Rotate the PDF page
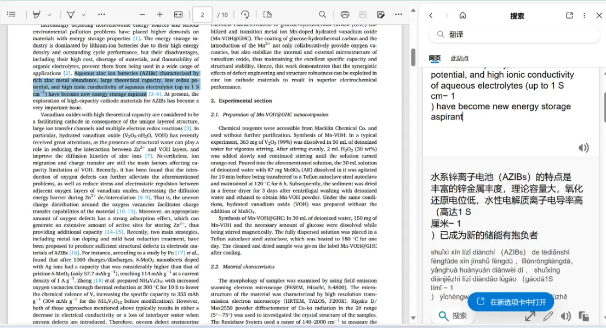 (x=245, y=15)
